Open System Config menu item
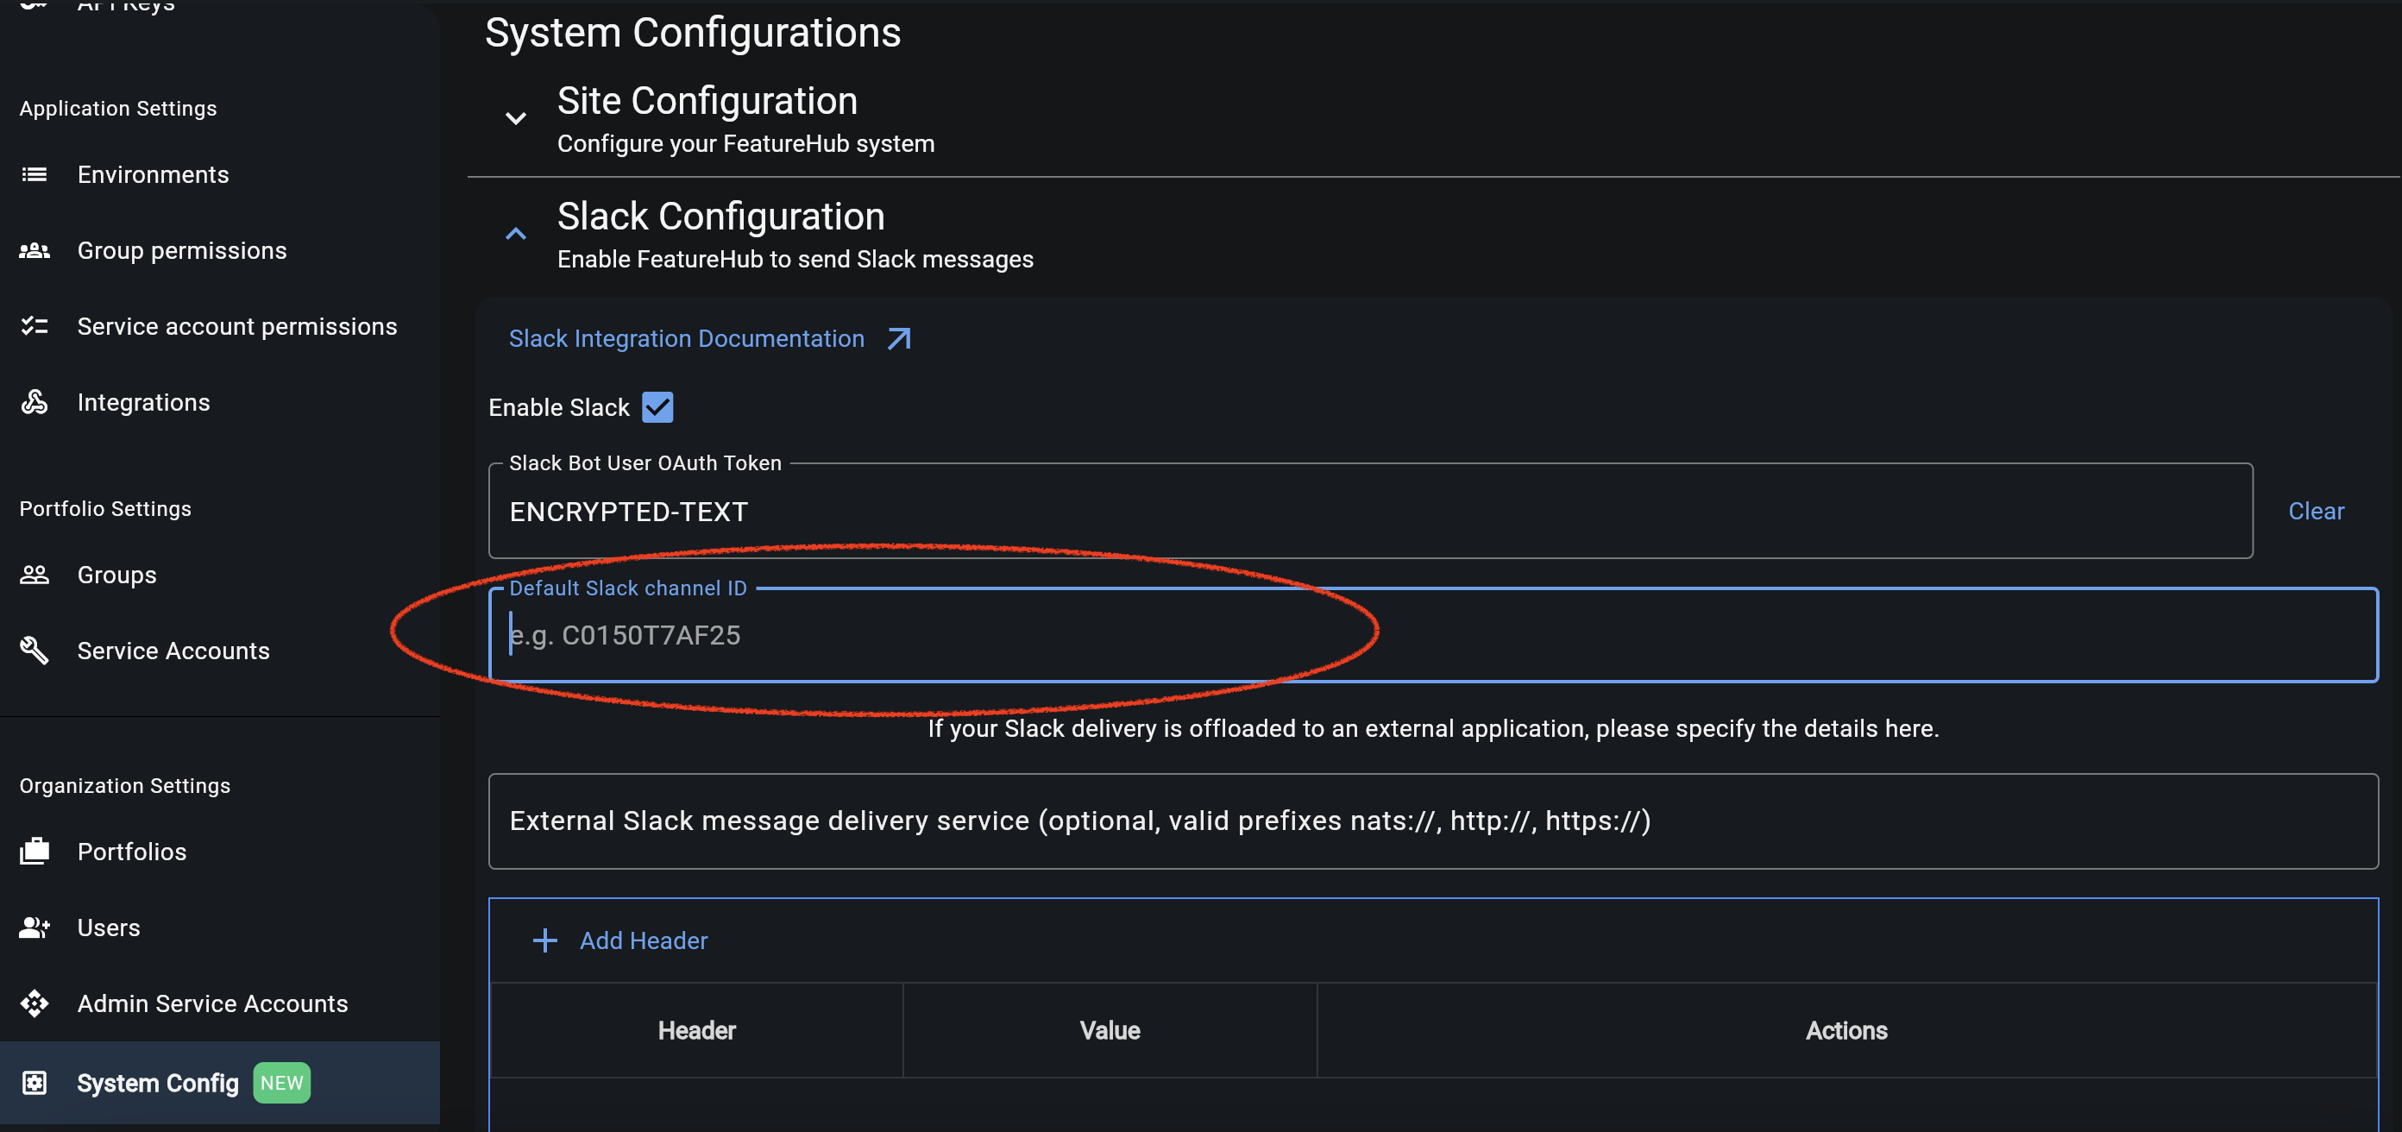Image resolution: width=2402 pixels, height=1132 pixels. tap(159, 1083)
